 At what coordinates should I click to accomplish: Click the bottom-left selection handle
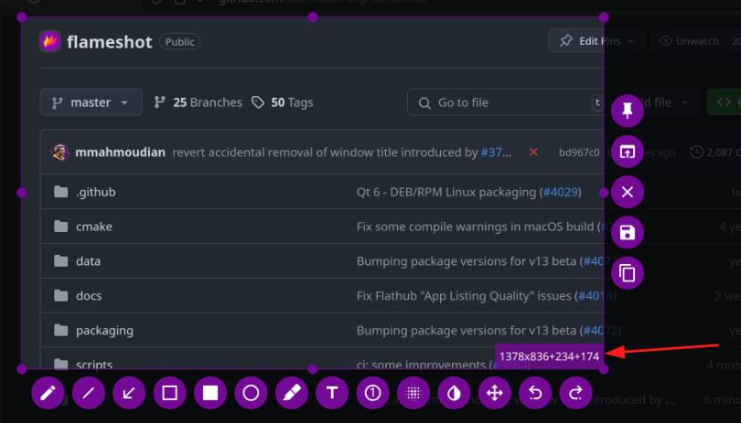(x=22, y=369)
